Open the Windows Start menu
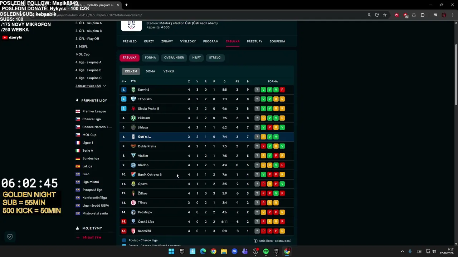The height and width of the screenshot is (257, 458). (x=171, y=251)
